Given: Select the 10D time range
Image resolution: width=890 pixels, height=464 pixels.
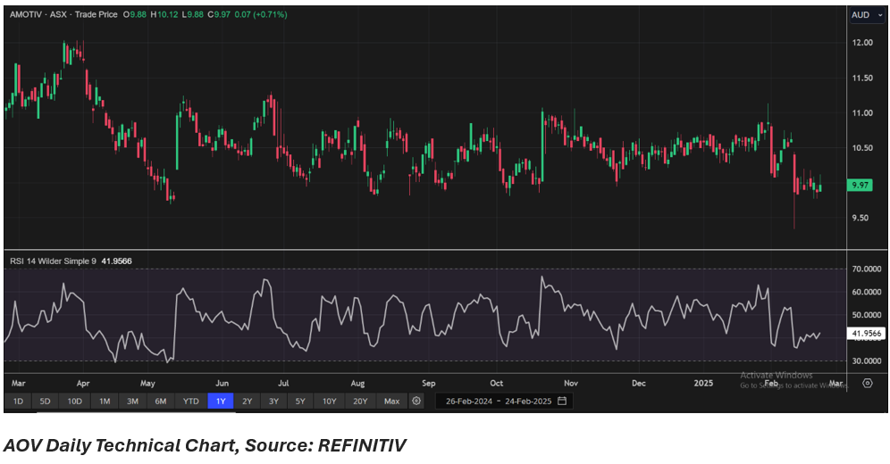Looking at the screenshot, I should 74,402.
